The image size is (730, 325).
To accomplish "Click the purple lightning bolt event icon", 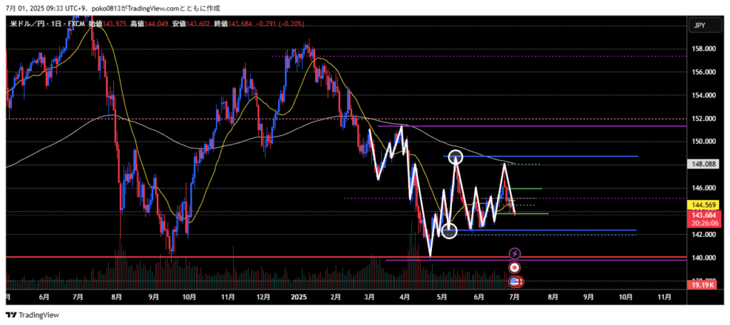I will click(x=515, y=253).
